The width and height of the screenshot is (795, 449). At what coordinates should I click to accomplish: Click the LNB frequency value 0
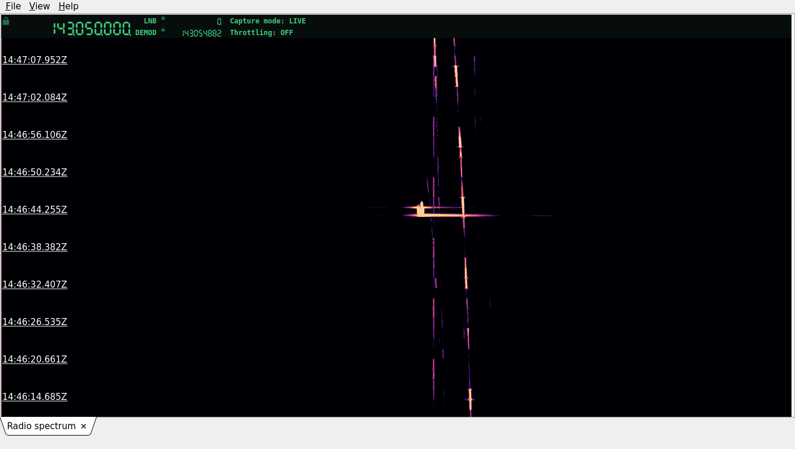219,22
